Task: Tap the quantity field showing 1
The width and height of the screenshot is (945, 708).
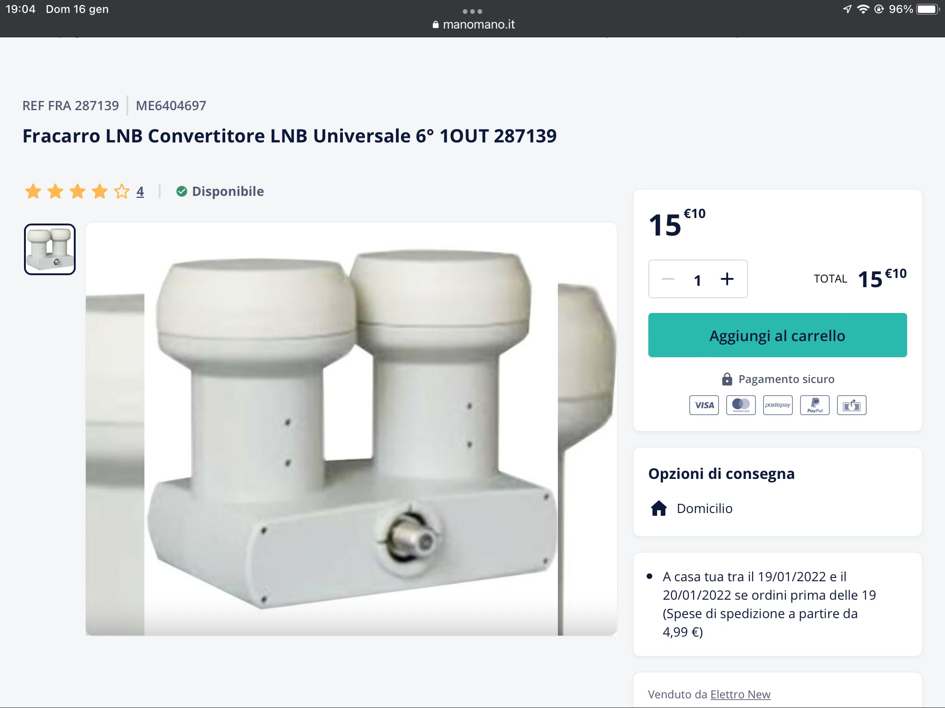Action: (698, 280)
